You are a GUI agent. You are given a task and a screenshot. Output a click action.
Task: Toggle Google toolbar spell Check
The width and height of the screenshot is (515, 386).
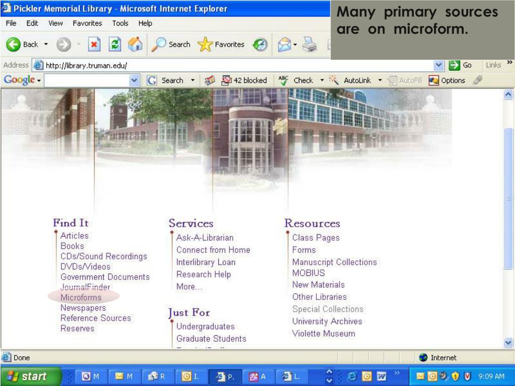coord(296,80)
